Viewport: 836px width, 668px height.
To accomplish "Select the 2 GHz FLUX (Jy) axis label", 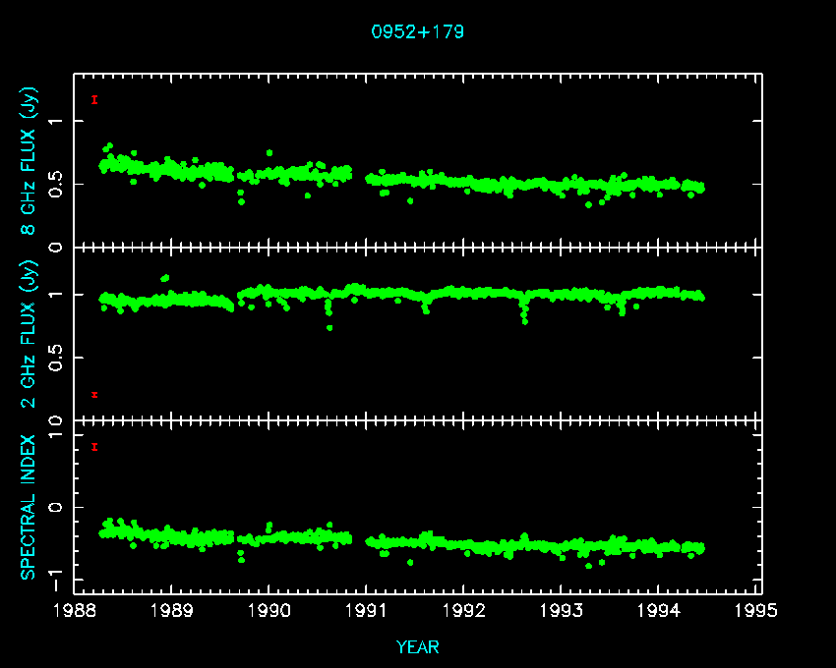I will [30, 334].
